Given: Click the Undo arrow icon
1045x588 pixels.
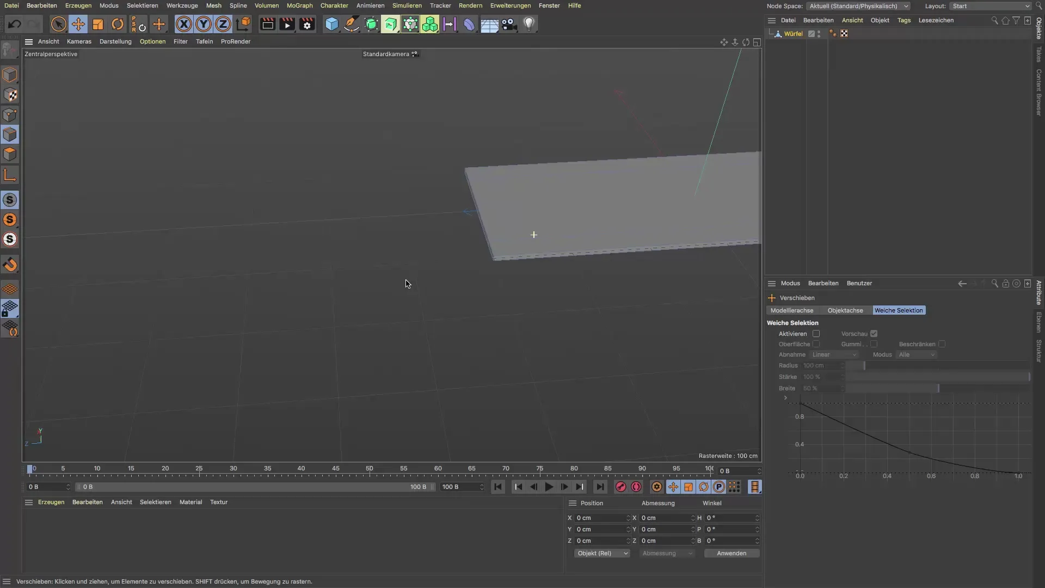Looking at the screenshot, I should point(15,24).
